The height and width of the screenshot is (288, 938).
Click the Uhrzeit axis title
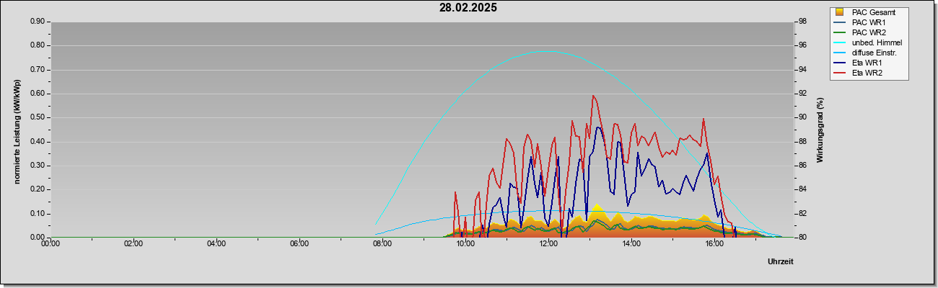(x=781, y=262)
